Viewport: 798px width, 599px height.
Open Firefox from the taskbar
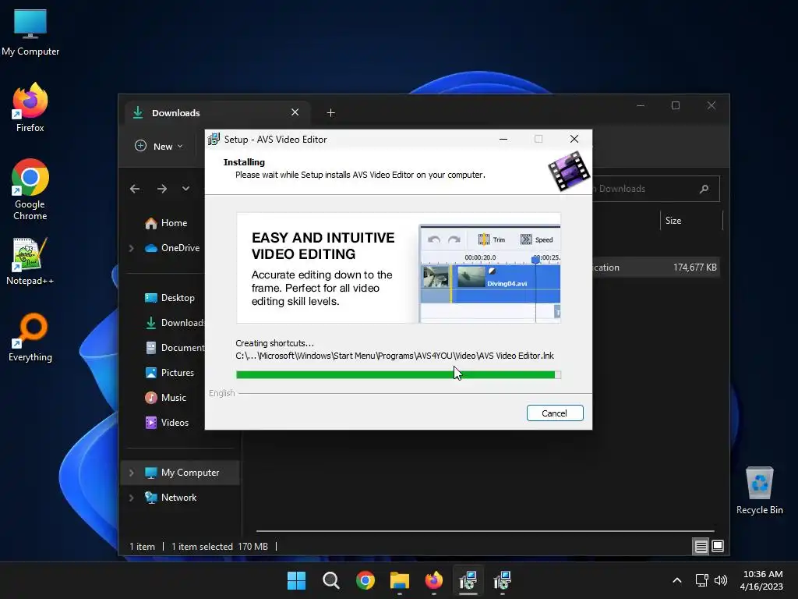pyautogui.click(x=434, y=580)
